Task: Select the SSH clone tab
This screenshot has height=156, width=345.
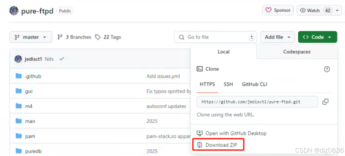Action: pos(228,84)
